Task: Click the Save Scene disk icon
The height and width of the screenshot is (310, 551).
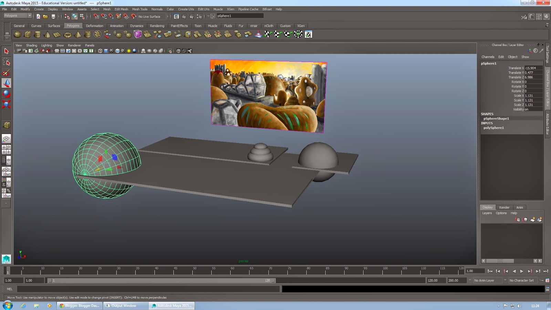Action: (x=53, y=16)
